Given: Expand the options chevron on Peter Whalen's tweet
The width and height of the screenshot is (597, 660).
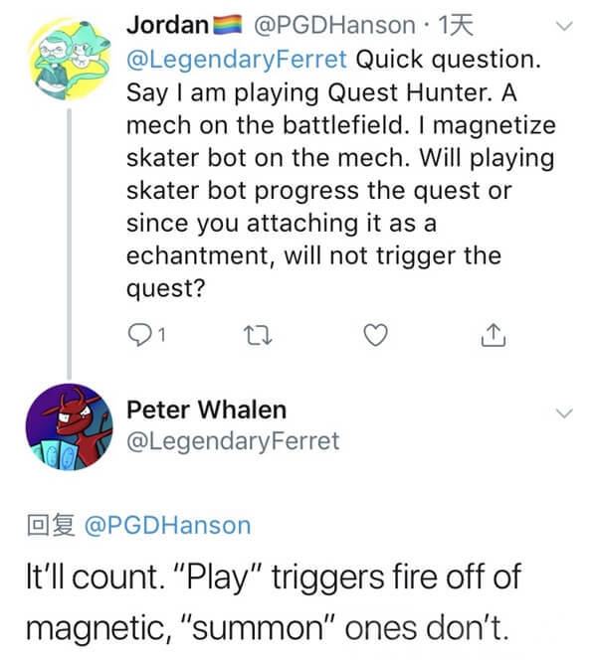Looking at the screenshot, I should [564, 413].
